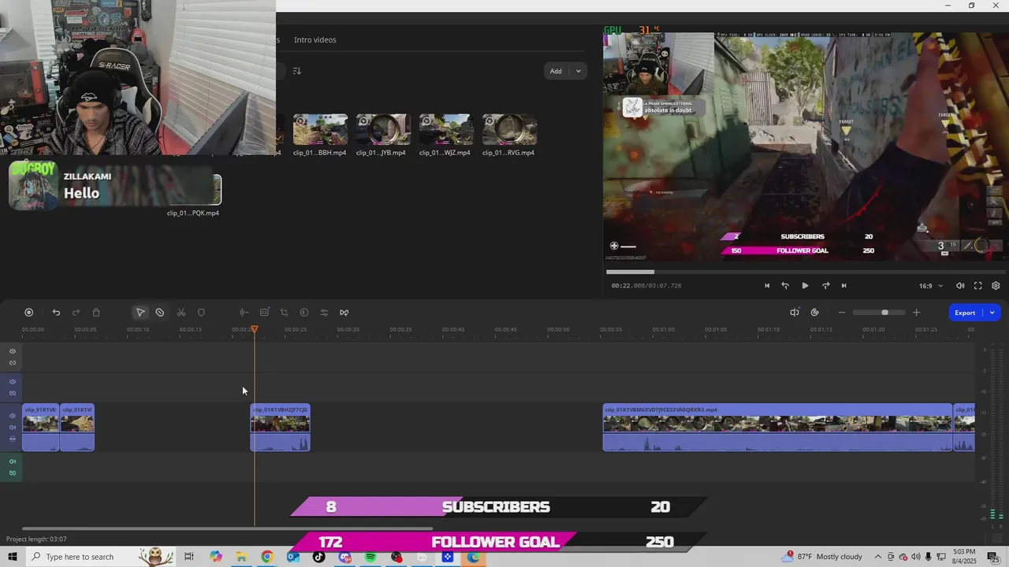
Task: Open the 16:9 aspect ratio dropdown
Action: coord(930,286)
